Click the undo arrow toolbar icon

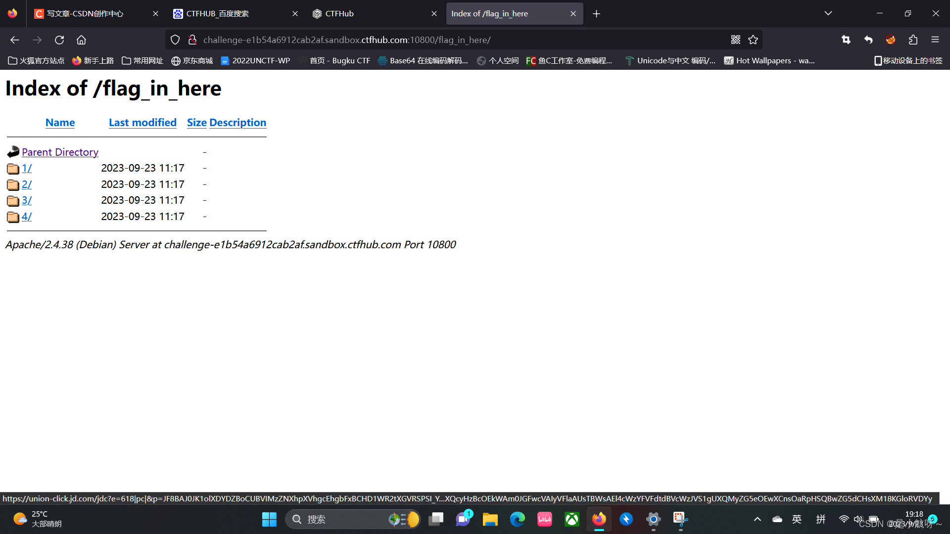[868, 40]
